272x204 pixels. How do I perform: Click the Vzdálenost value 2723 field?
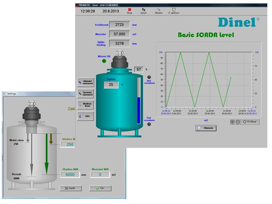[119, 25]
